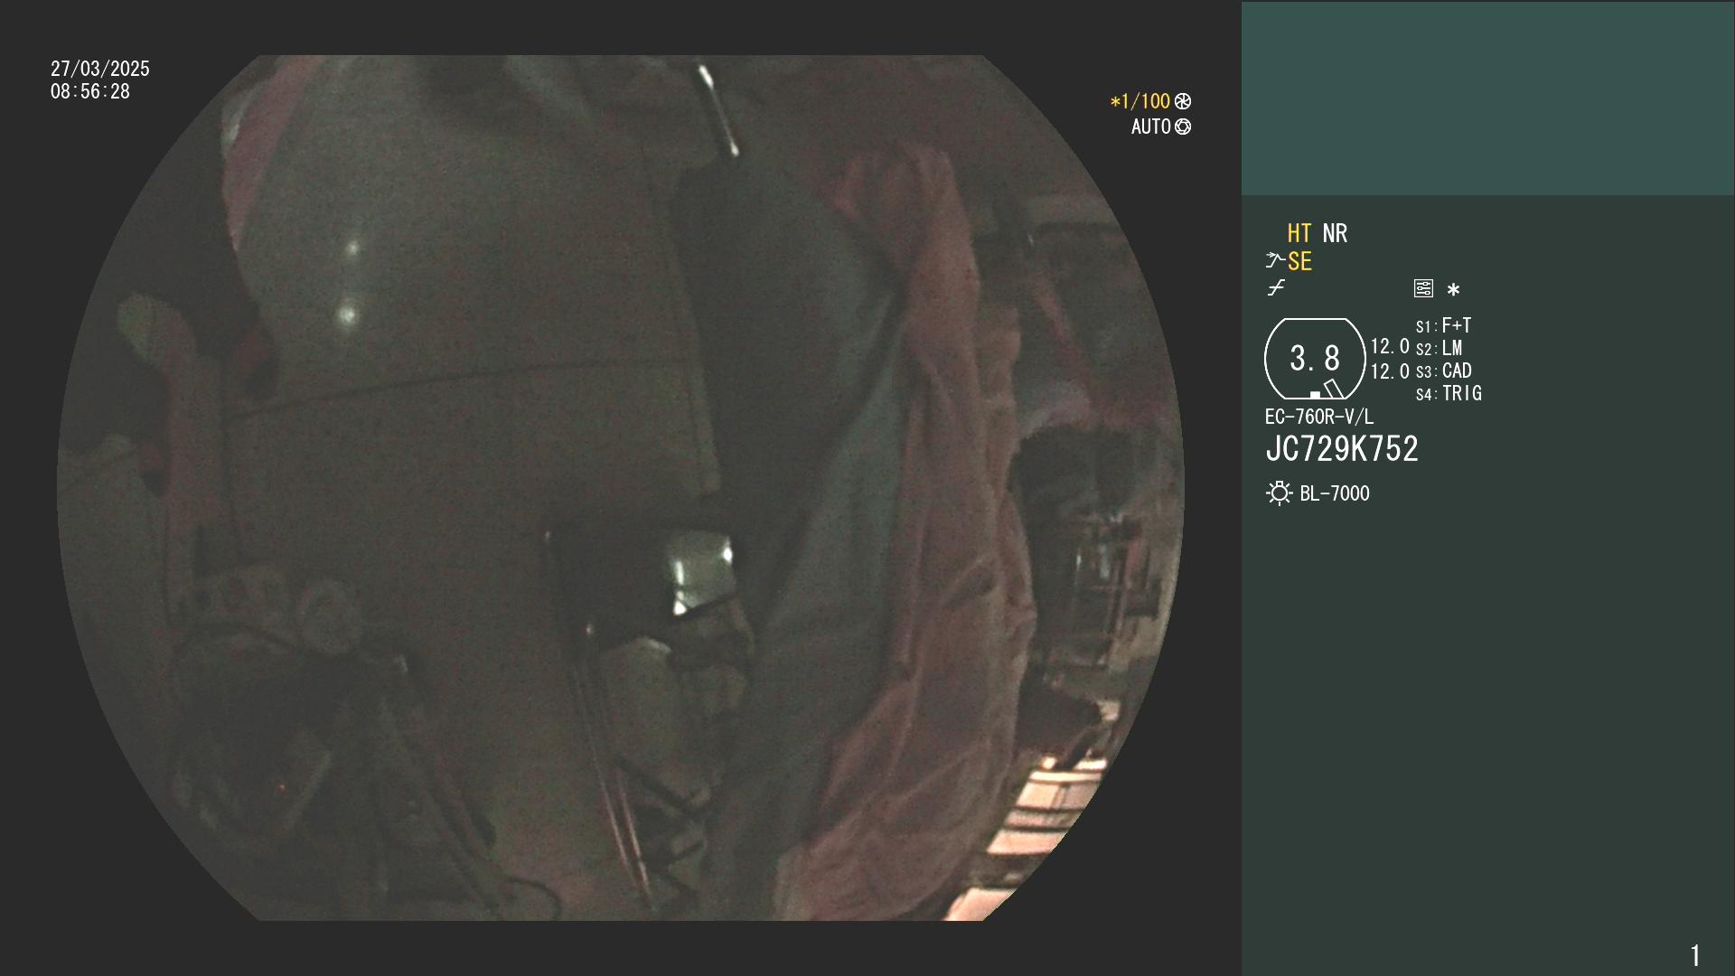Click the asterisk symbol beside settings icon

pyautogui.click(x=1453, y=289)
